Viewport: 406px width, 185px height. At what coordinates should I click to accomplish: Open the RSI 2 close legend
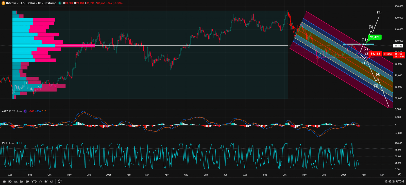tap(8, 143)
